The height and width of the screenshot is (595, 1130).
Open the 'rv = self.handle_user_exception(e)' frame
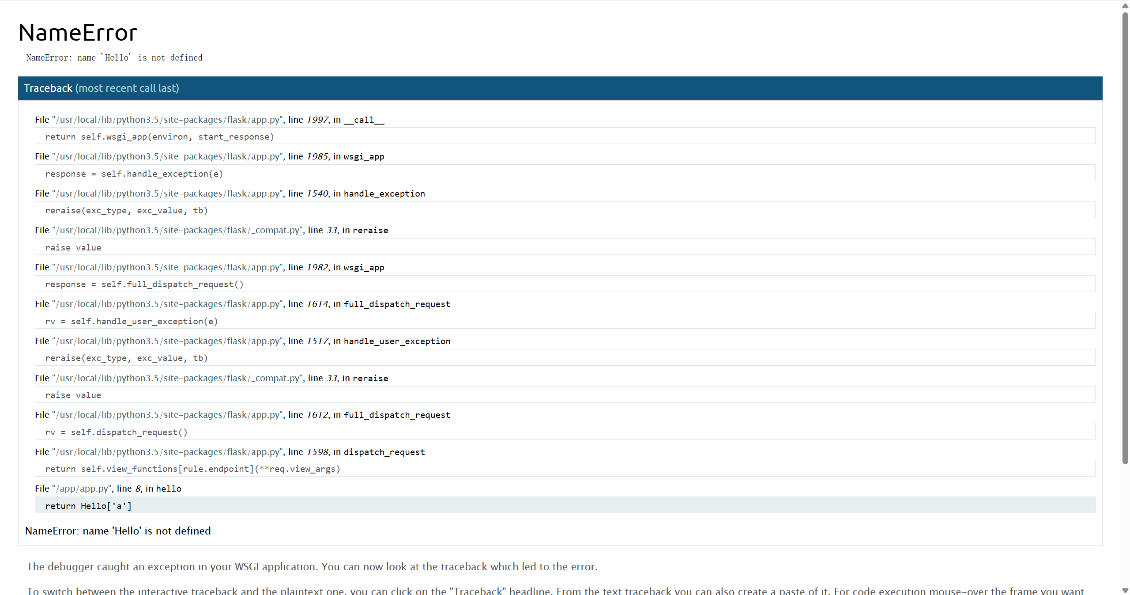pyautogui.click(x=131, y=321)
